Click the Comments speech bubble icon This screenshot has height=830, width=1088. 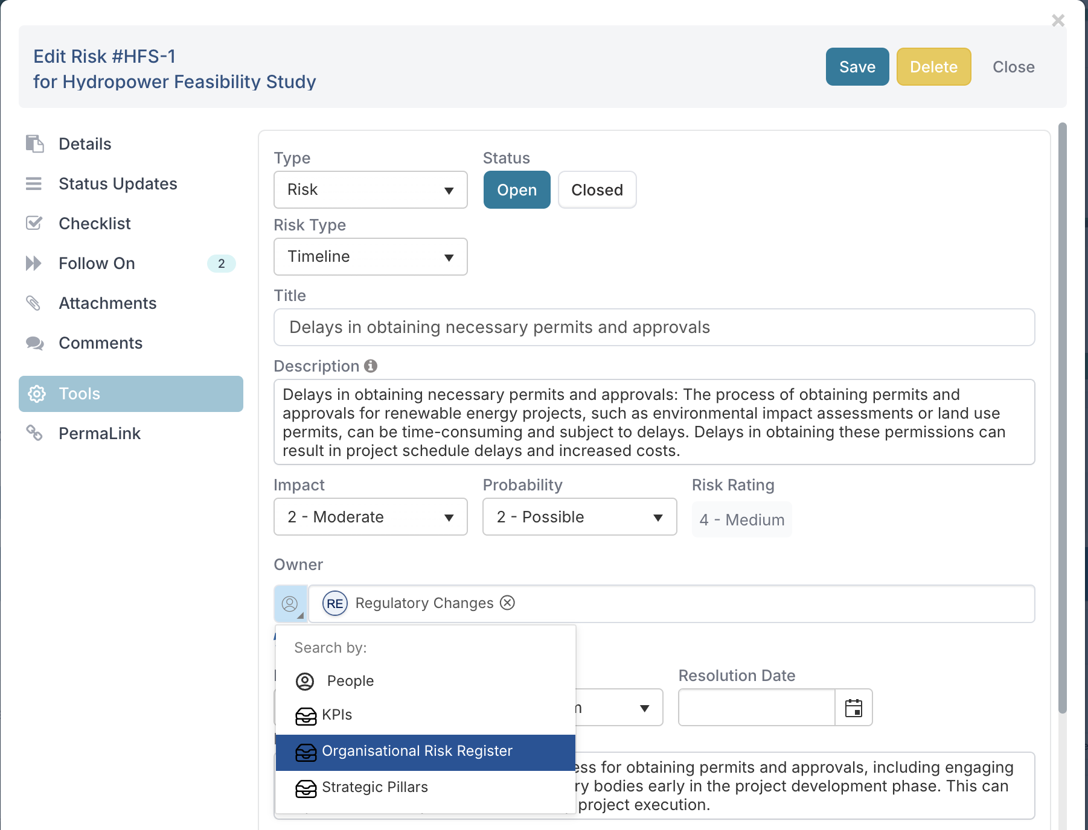click(34, 343)
